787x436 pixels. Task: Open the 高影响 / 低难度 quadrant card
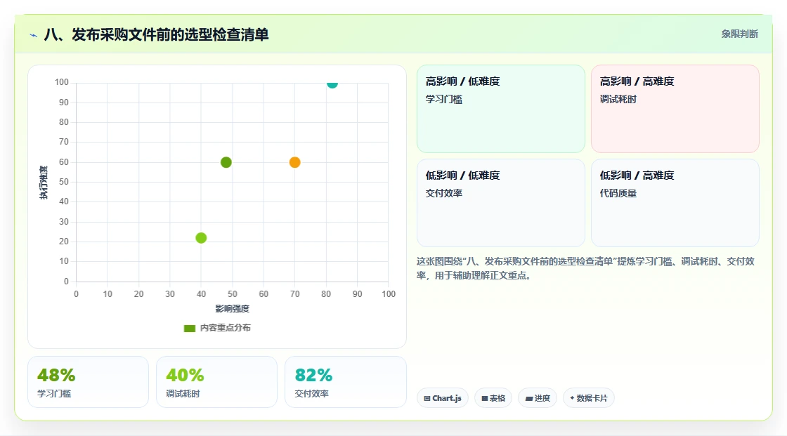point(501,109)
